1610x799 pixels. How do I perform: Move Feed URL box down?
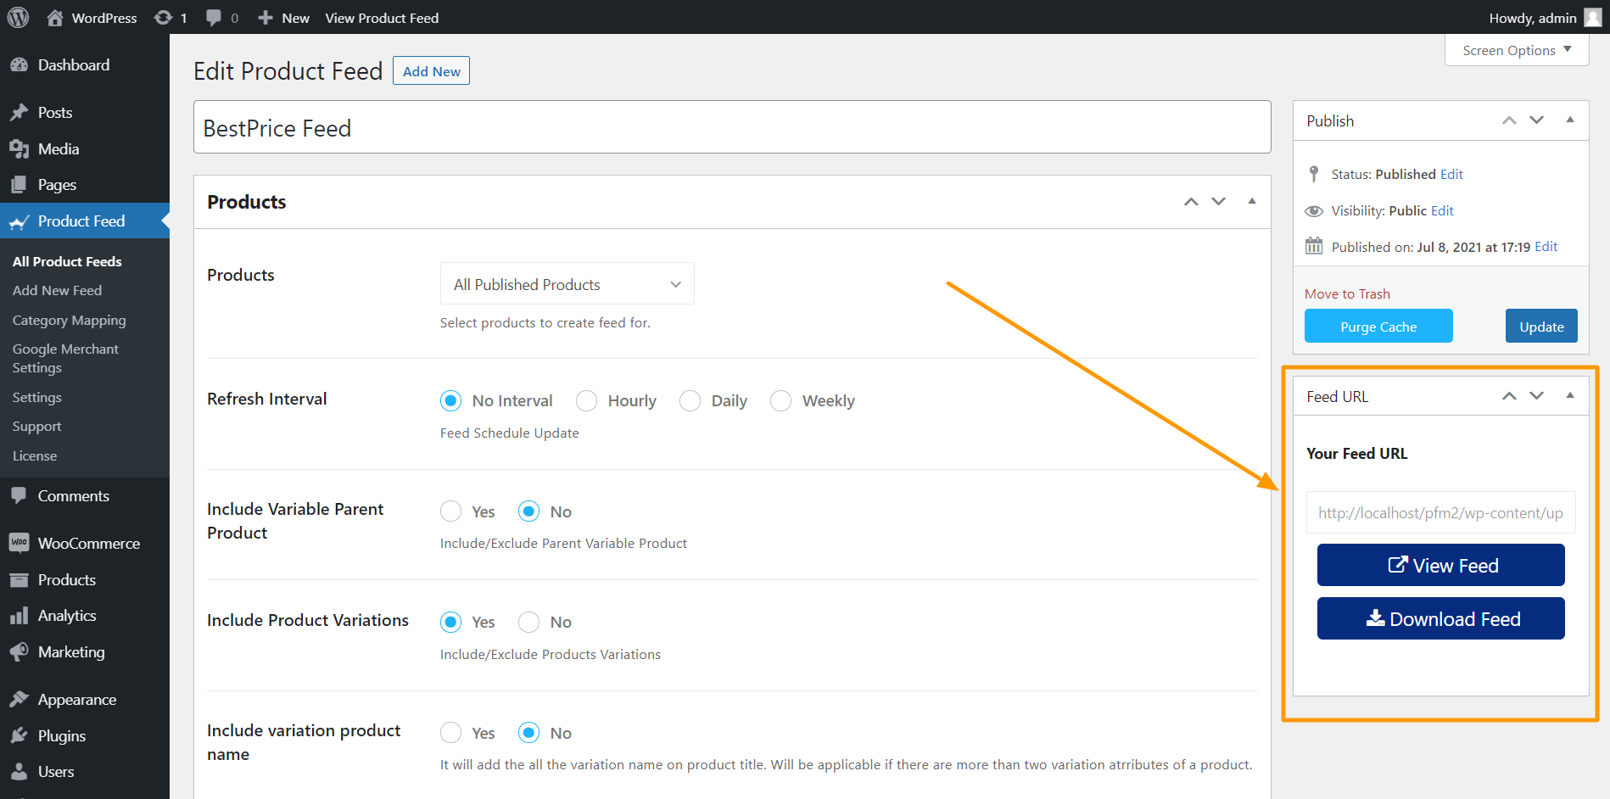1537,396
